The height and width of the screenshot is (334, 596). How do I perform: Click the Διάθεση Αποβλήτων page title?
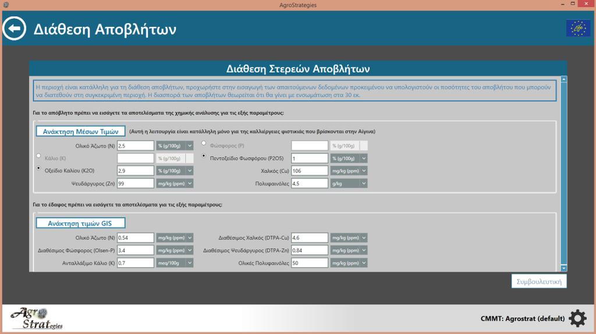[105, 29]
